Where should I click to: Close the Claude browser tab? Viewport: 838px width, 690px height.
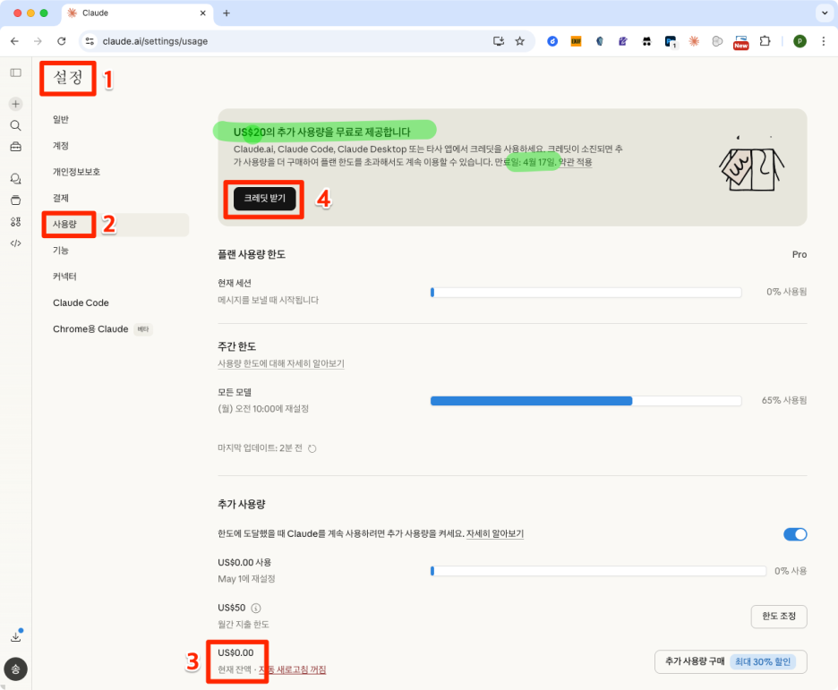[203, 13]
